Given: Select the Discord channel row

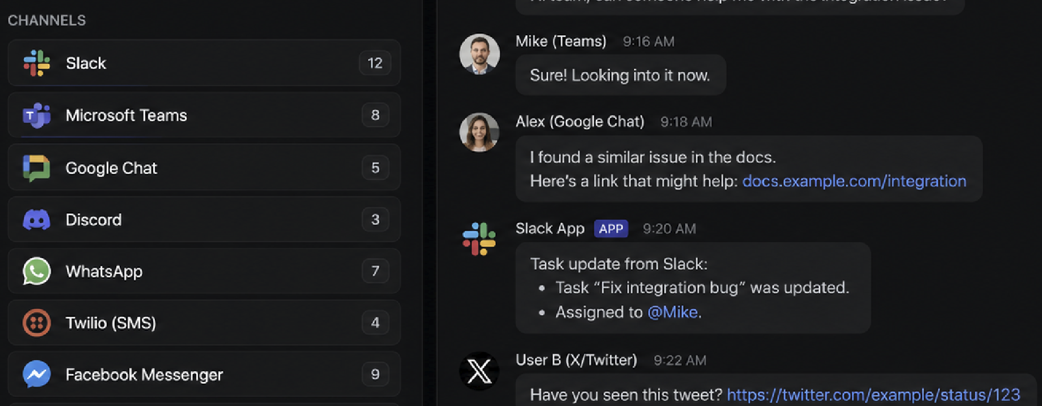Looking at the screenshot, I should coord(204,219).
